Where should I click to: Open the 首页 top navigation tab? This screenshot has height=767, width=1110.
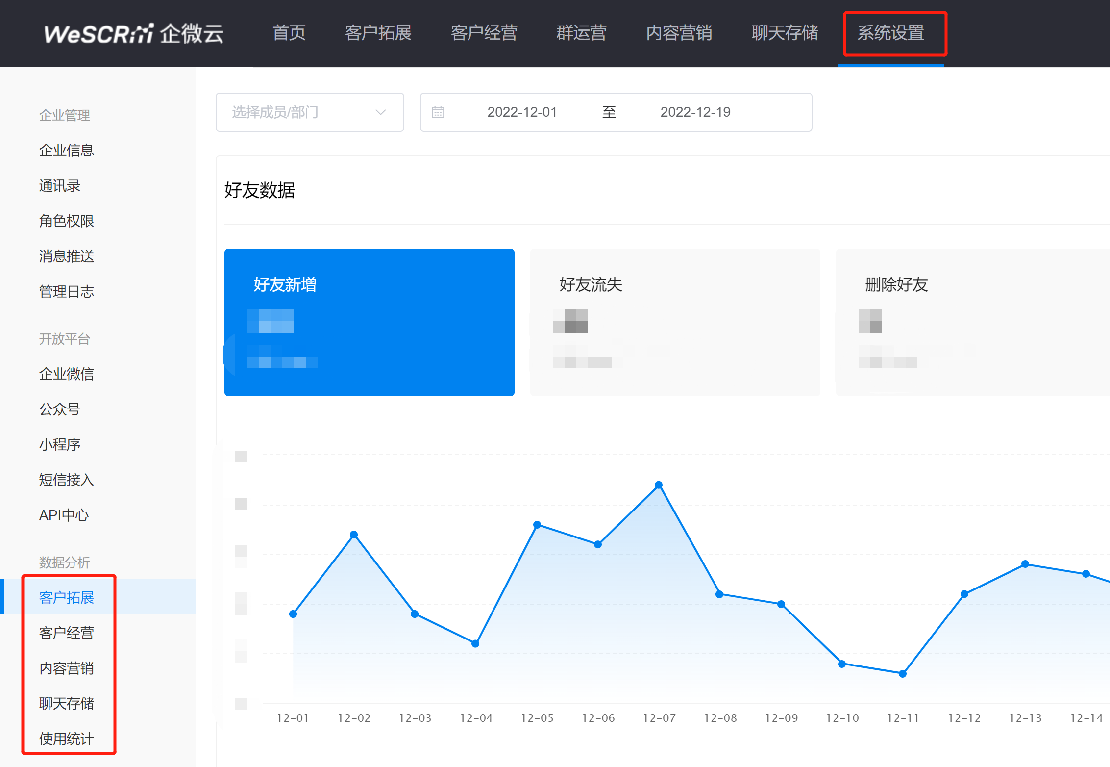pos(289,33)
